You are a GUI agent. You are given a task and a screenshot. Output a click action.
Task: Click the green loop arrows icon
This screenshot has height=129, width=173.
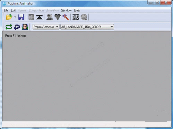click(9, 27)
